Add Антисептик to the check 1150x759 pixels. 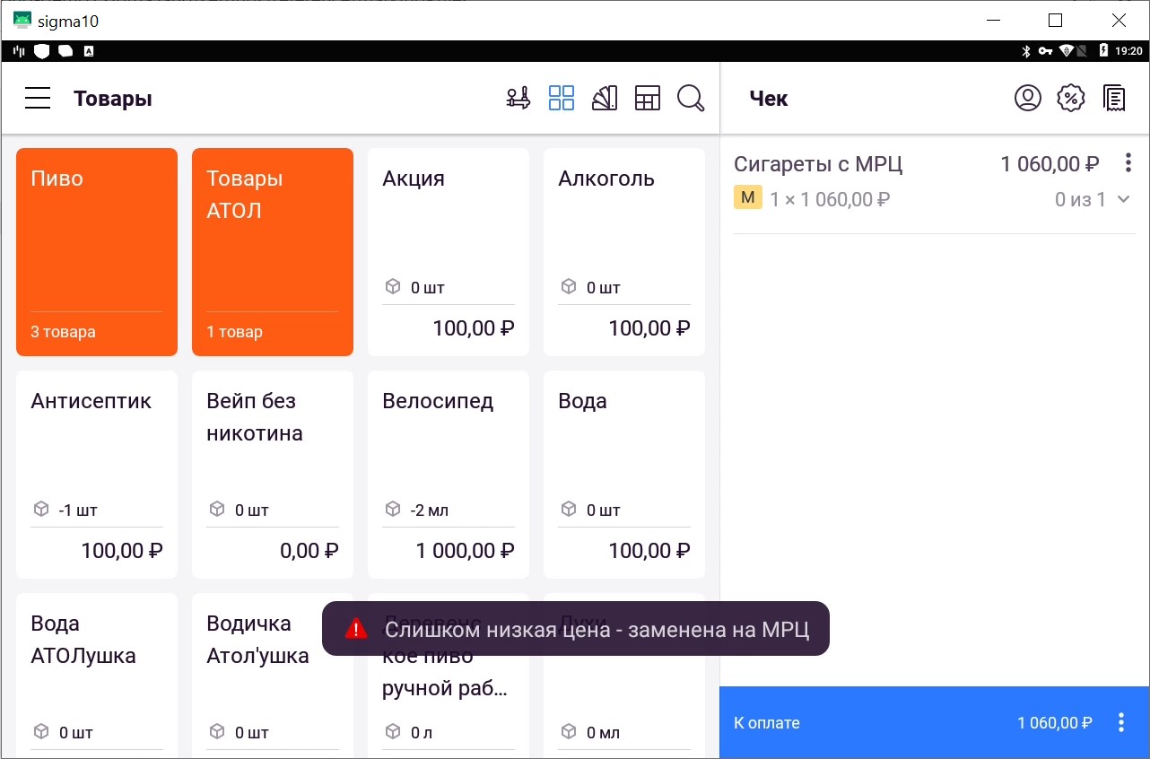pyautogui.click(x=97, y=475)
